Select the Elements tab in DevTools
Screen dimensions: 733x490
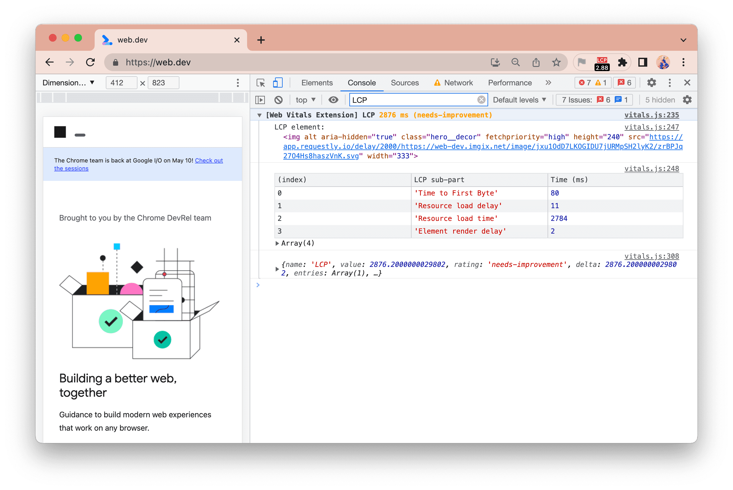pyautogui.click(x=317, y=82)
